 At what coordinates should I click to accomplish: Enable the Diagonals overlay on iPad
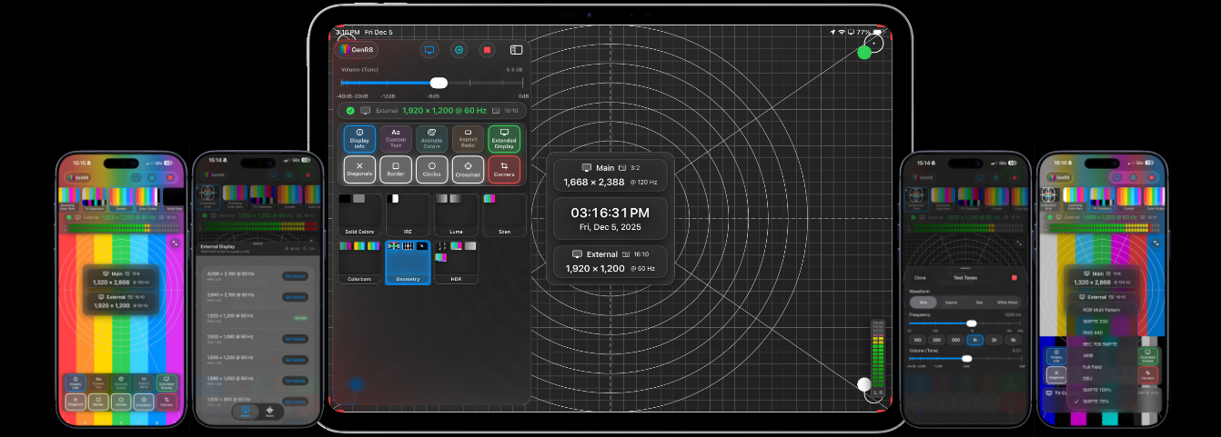tap(359, 169)
